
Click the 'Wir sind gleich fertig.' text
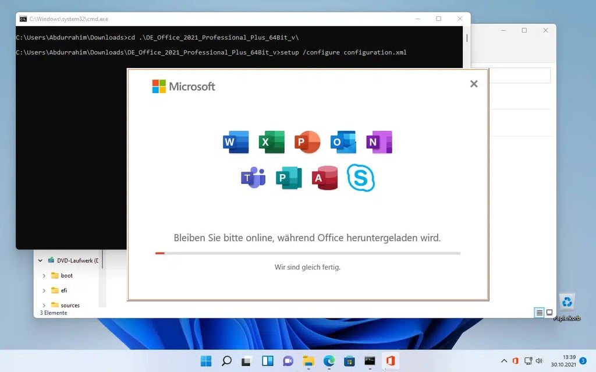pos(307,267)
